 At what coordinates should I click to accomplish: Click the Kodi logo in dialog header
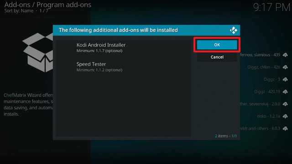[233, 31]
